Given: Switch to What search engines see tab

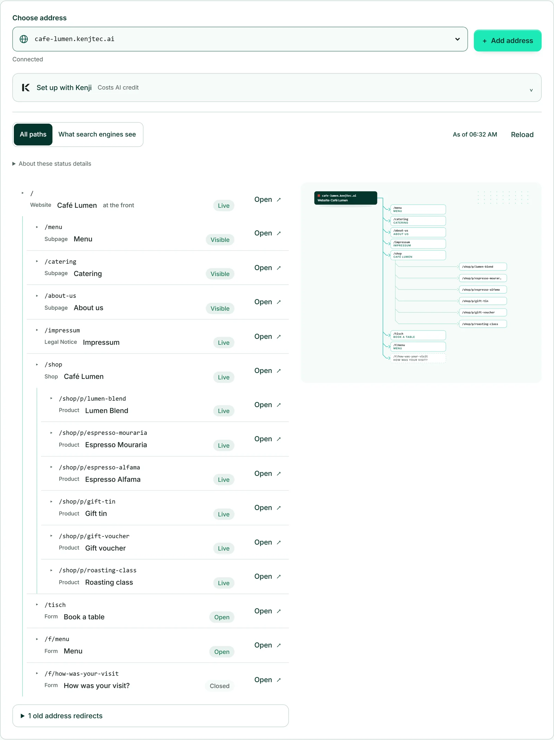Looking at the screenshot, I should point(97,134).
